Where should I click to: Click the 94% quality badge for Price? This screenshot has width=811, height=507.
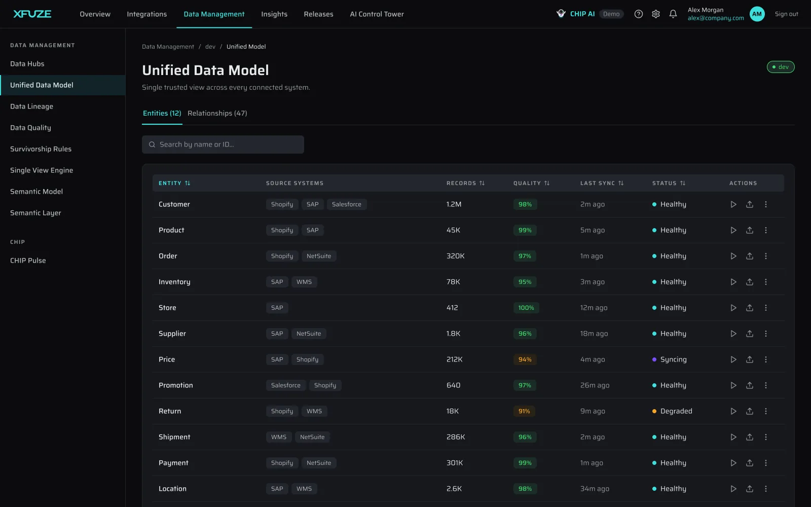525,359
